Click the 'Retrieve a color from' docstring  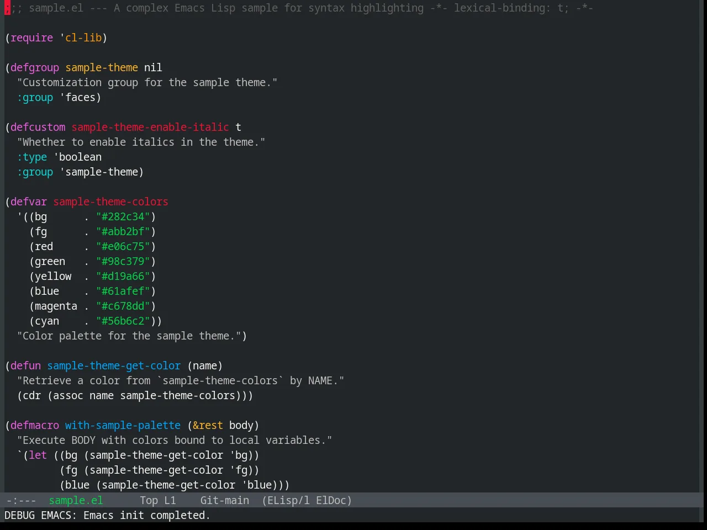tap(181, 380)
